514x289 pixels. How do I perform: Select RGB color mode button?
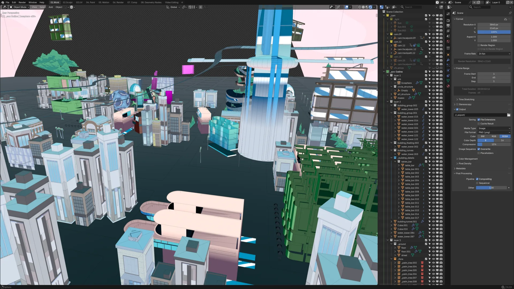coord(494,136)
